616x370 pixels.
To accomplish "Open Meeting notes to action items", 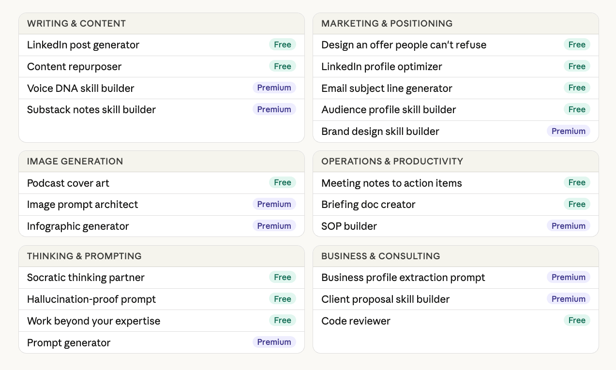I will pos(456,183).
